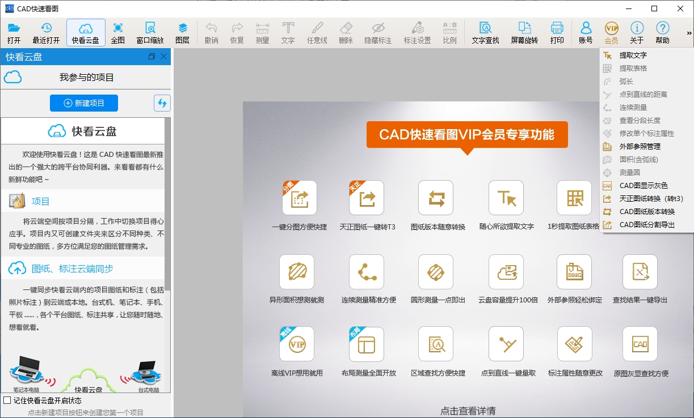Click the cloud sync refresh button
Screen dimensions: 694x418
[x=162, y=103]
